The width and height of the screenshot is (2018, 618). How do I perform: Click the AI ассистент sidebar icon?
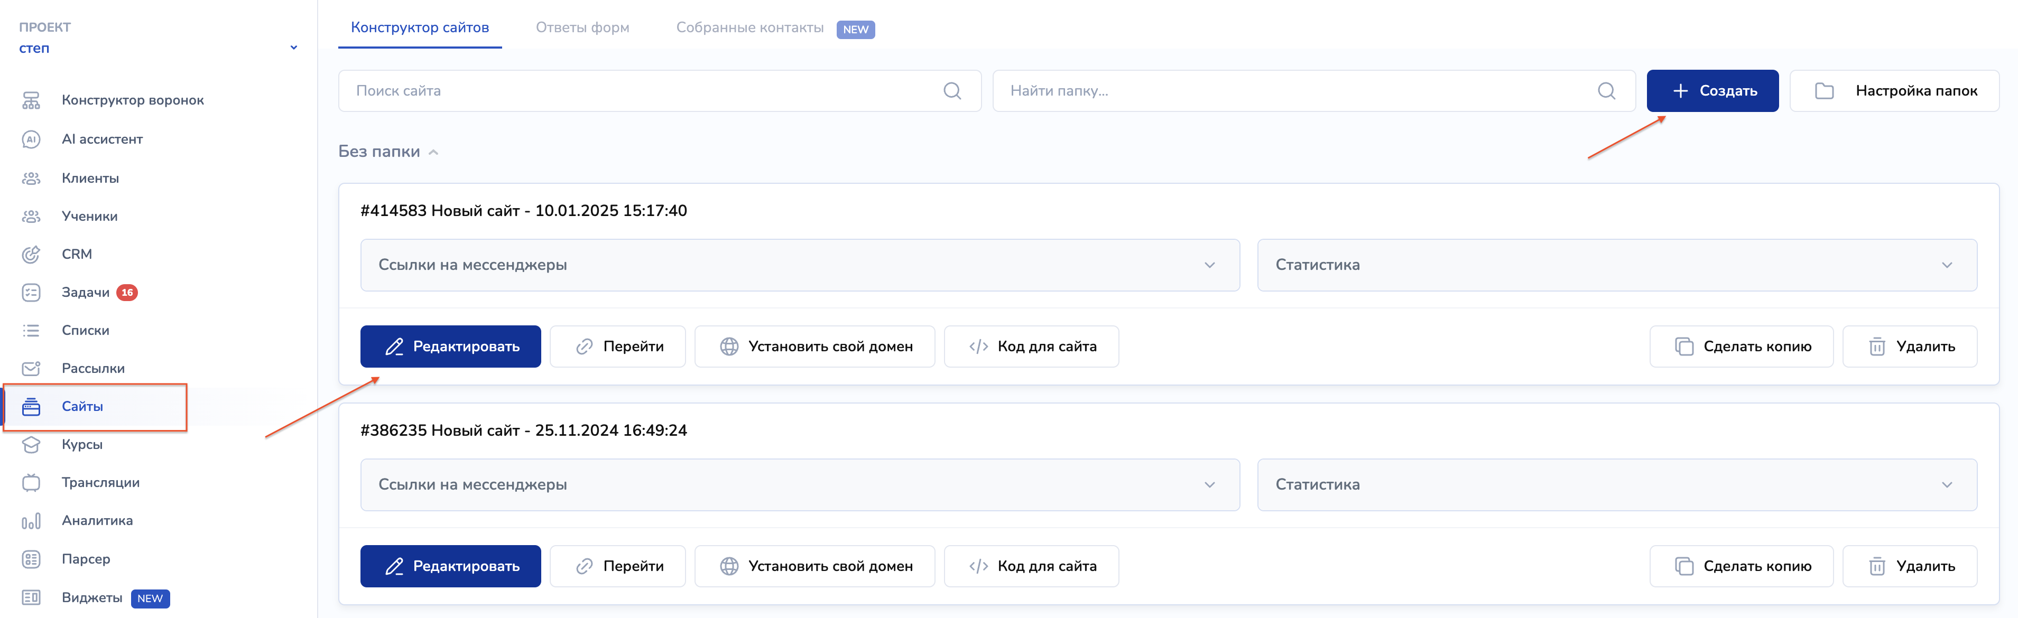click(31, 139)
